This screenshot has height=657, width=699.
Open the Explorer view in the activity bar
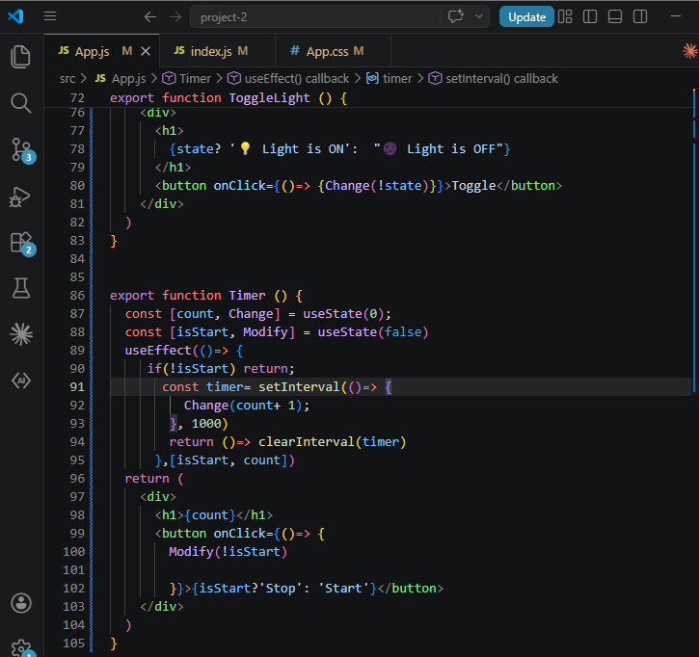tap(20, 57)
